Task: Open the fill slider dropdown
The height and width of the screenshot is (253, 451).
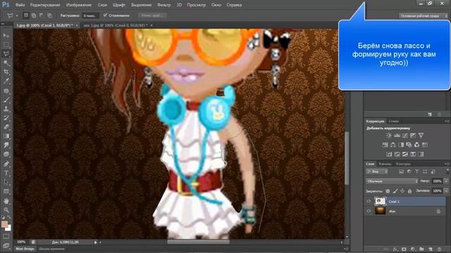Action: (x=446, y=190)
